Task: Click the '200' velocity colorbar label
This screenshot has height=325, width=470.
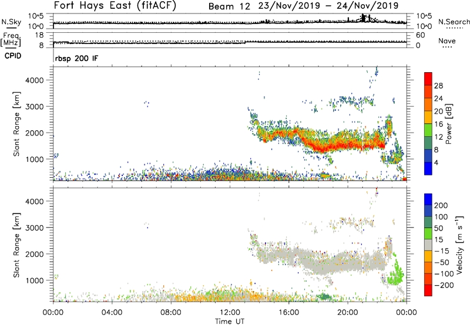Action: [441, 205]
